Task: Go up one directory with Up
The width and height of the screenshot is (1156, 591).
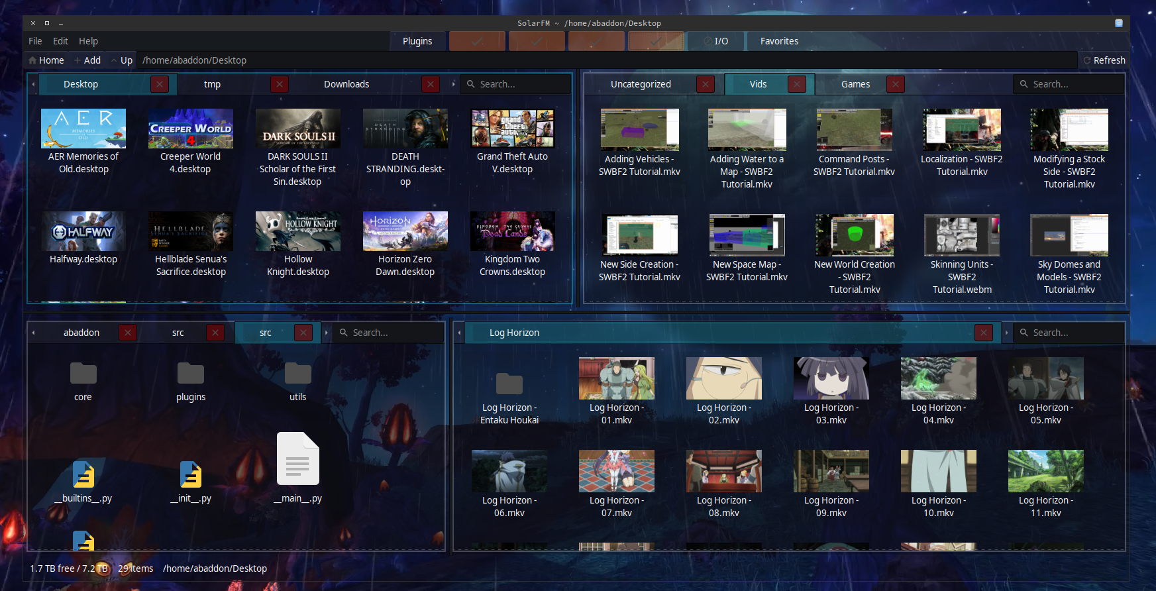Action: point(122,60)
